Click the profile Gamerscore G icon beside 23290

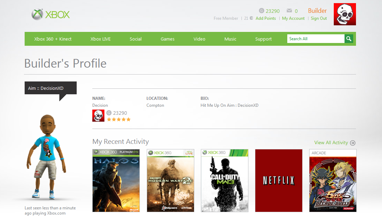[109, 113]
